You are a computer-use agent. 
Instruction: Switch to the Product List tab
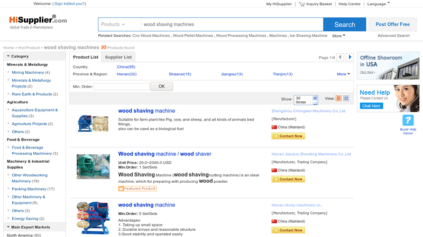coord(86,57)
